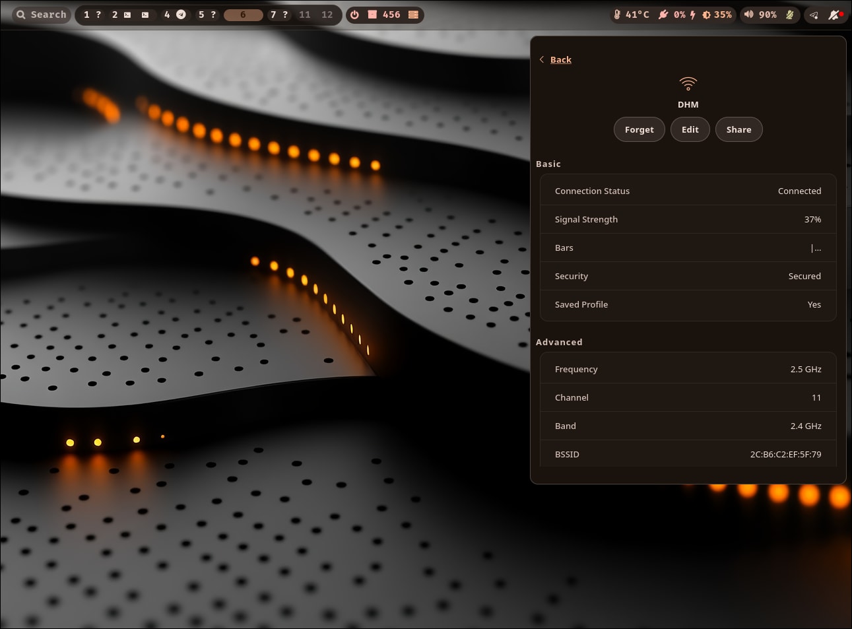Click the Connected status value
852x629 pixels.
pyautogui.click(x=799, y=191)
